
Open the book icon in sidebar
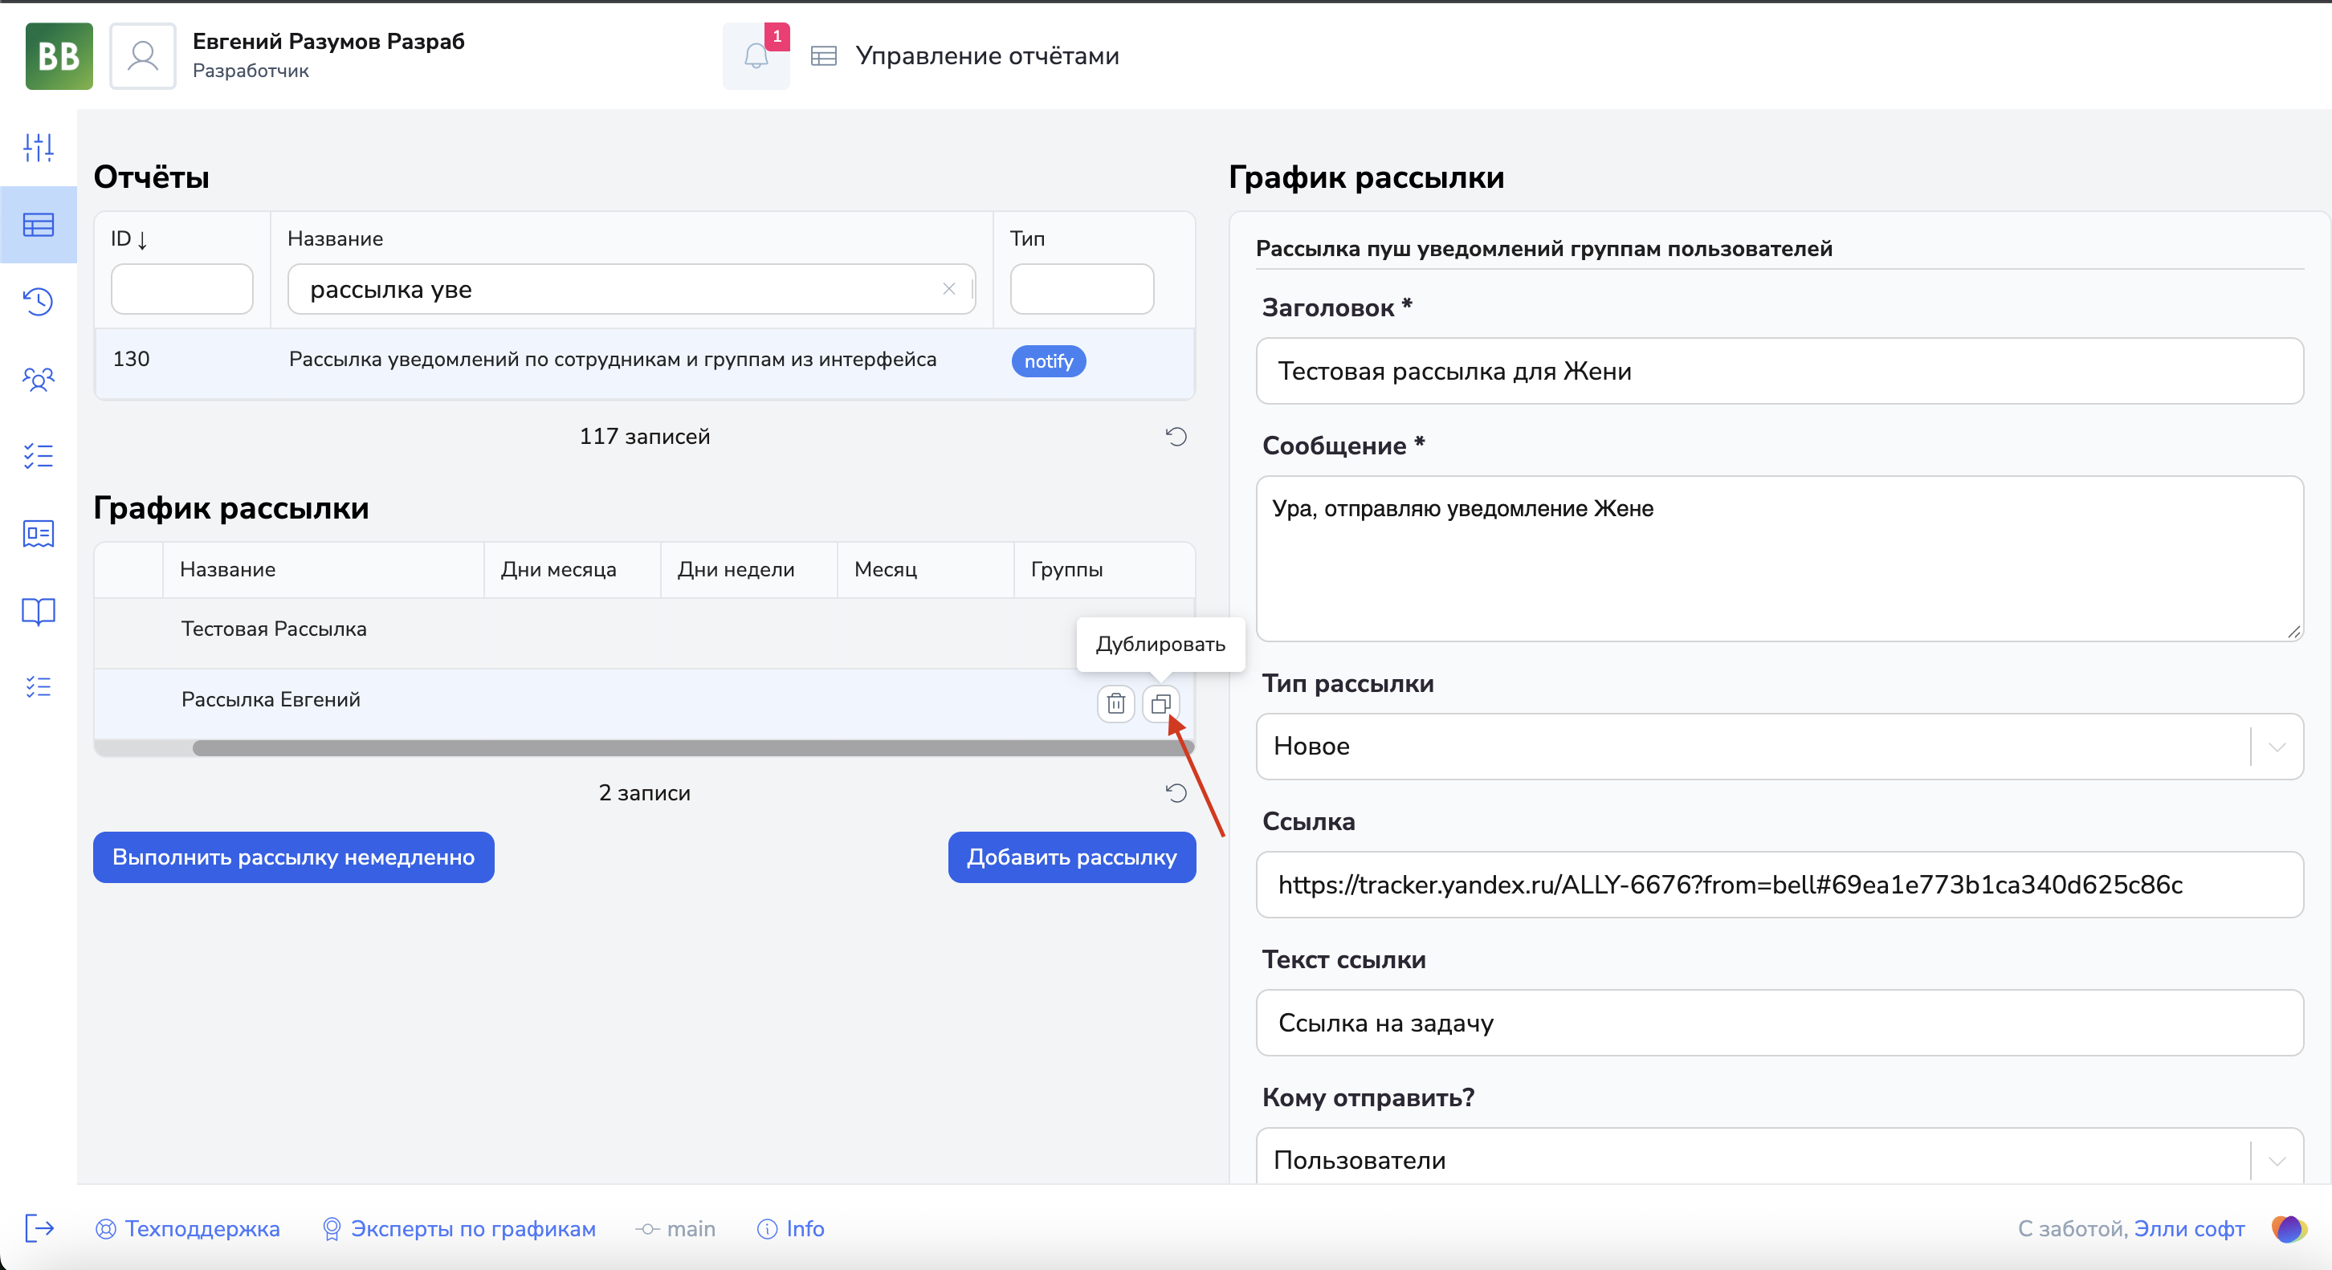[38, 612]
